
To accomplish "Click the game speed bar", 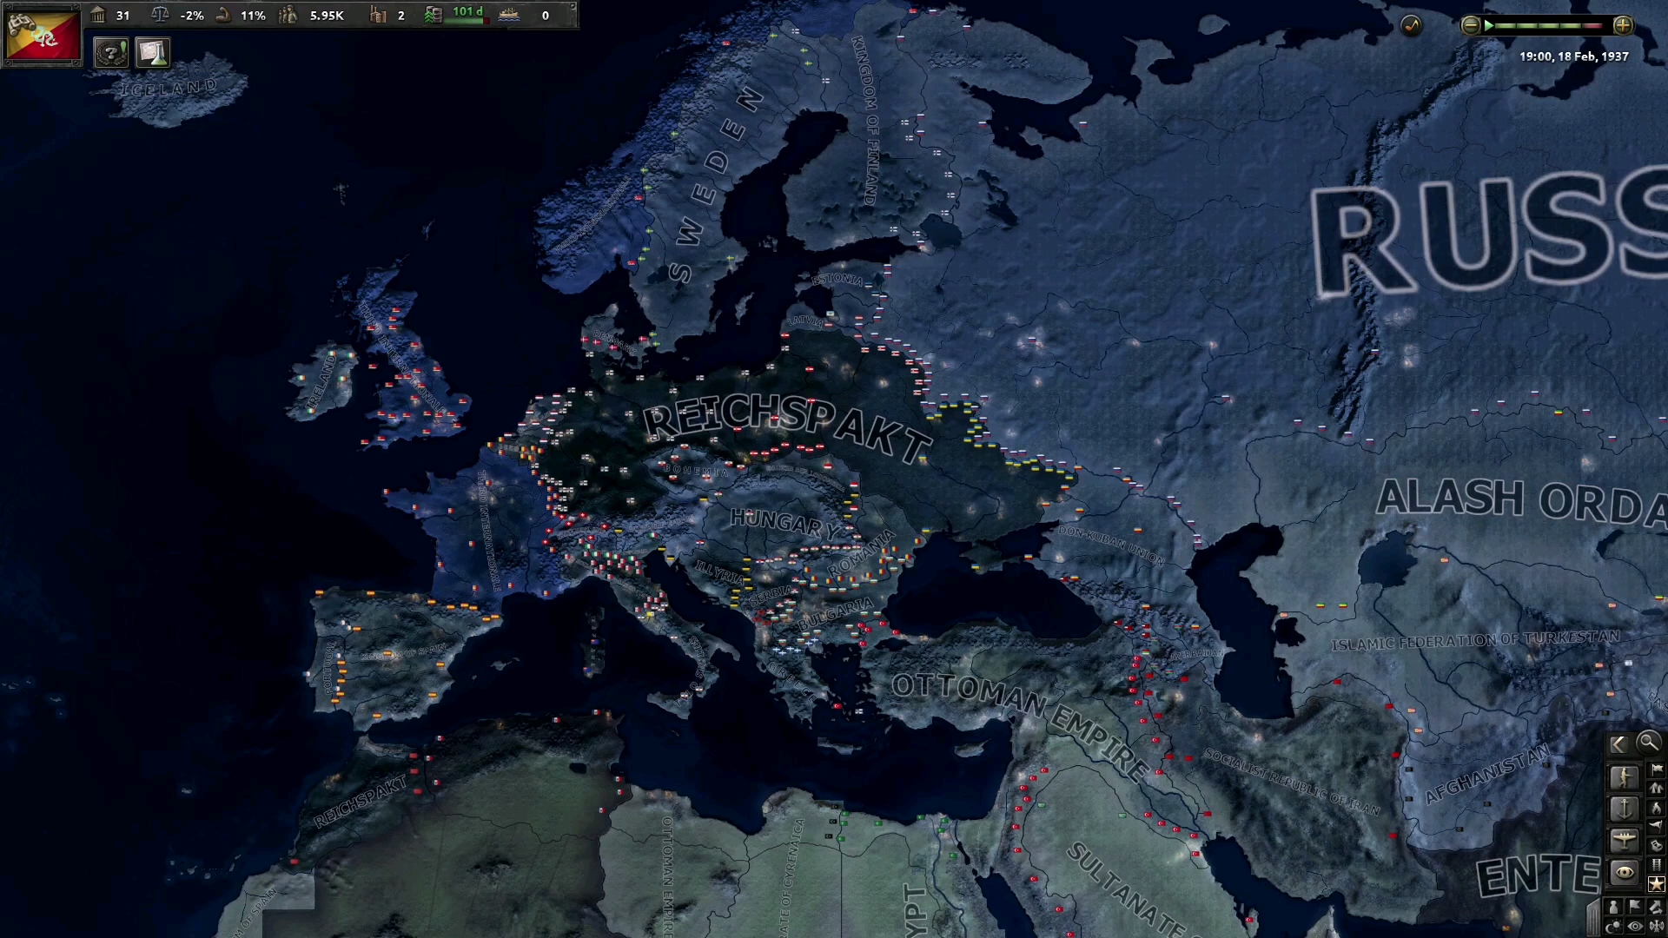I will [x=1547, y=25].
